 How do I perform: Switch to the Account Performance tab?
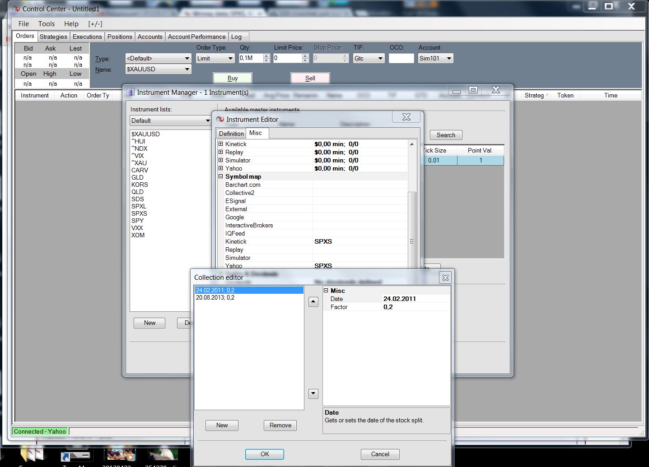coord(196,37)
